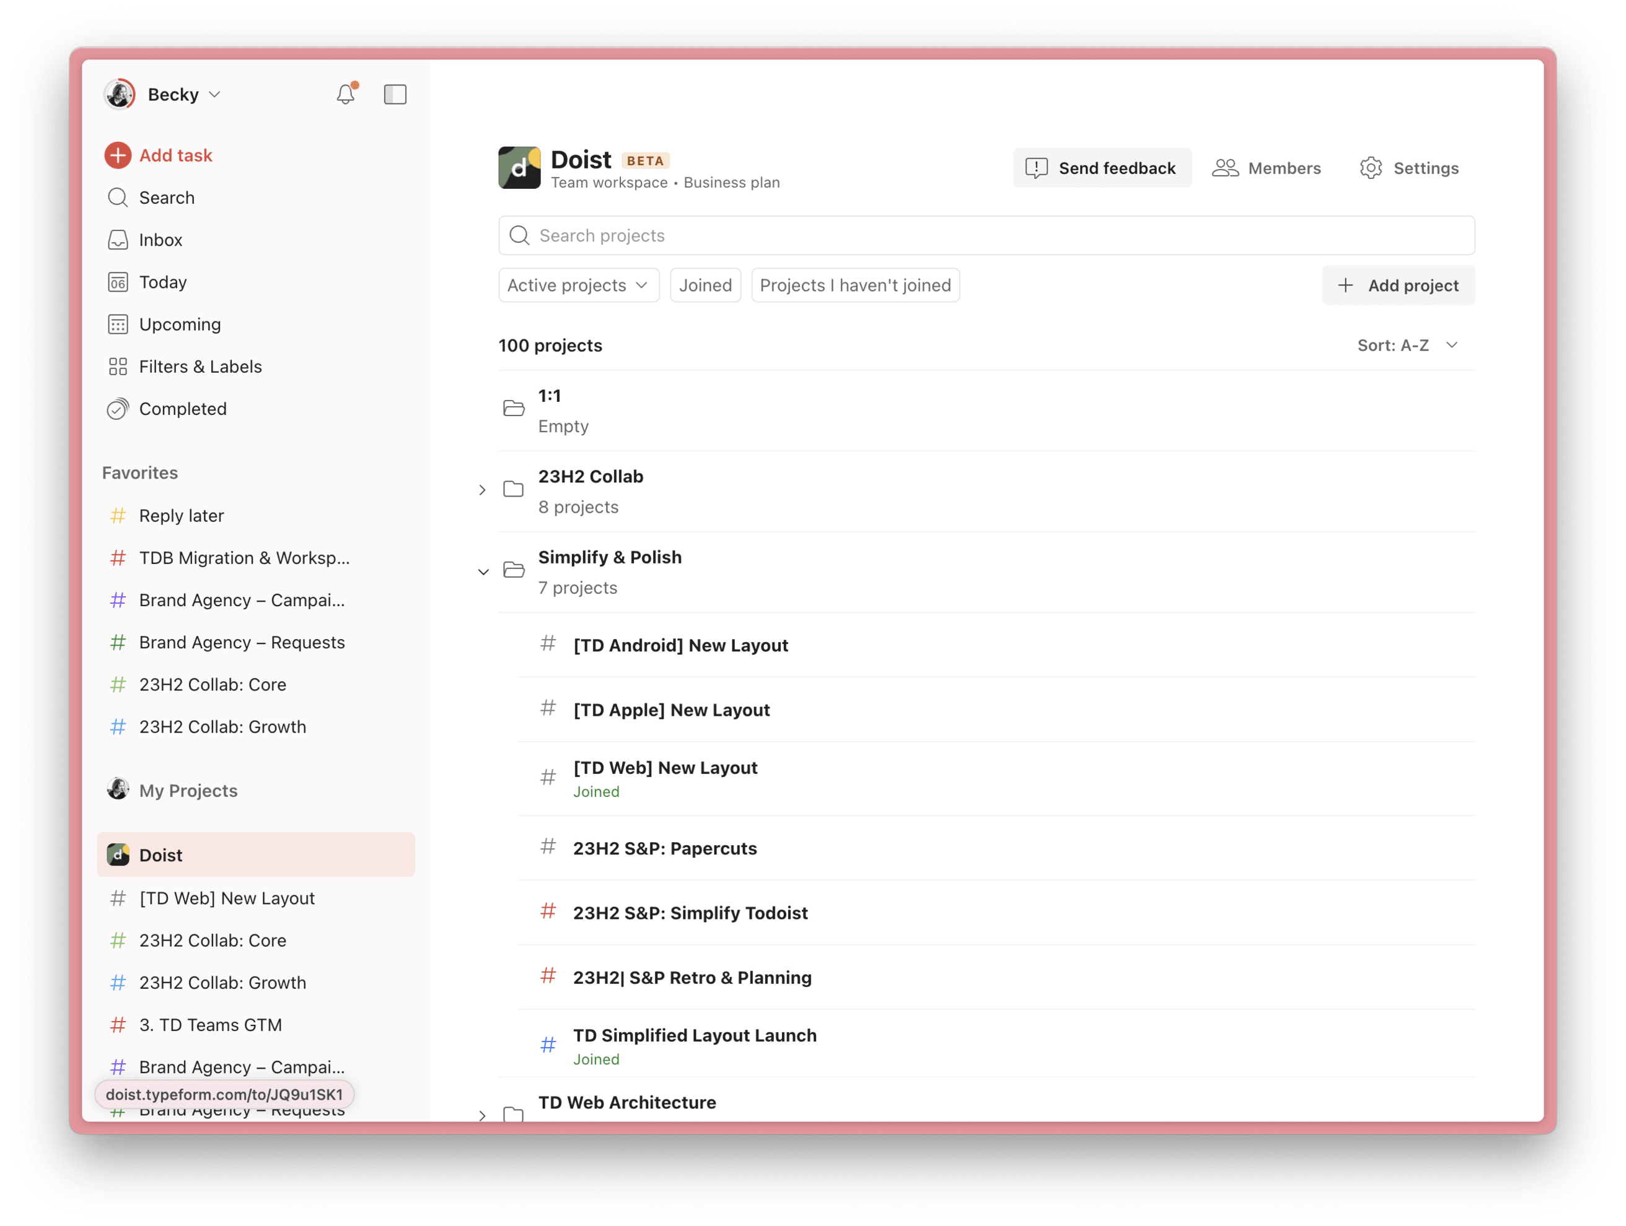This screenshot has height=1226, width=1626.
Task: Click the sidebar Search magnifier icon
Action: tap(118, 197)
